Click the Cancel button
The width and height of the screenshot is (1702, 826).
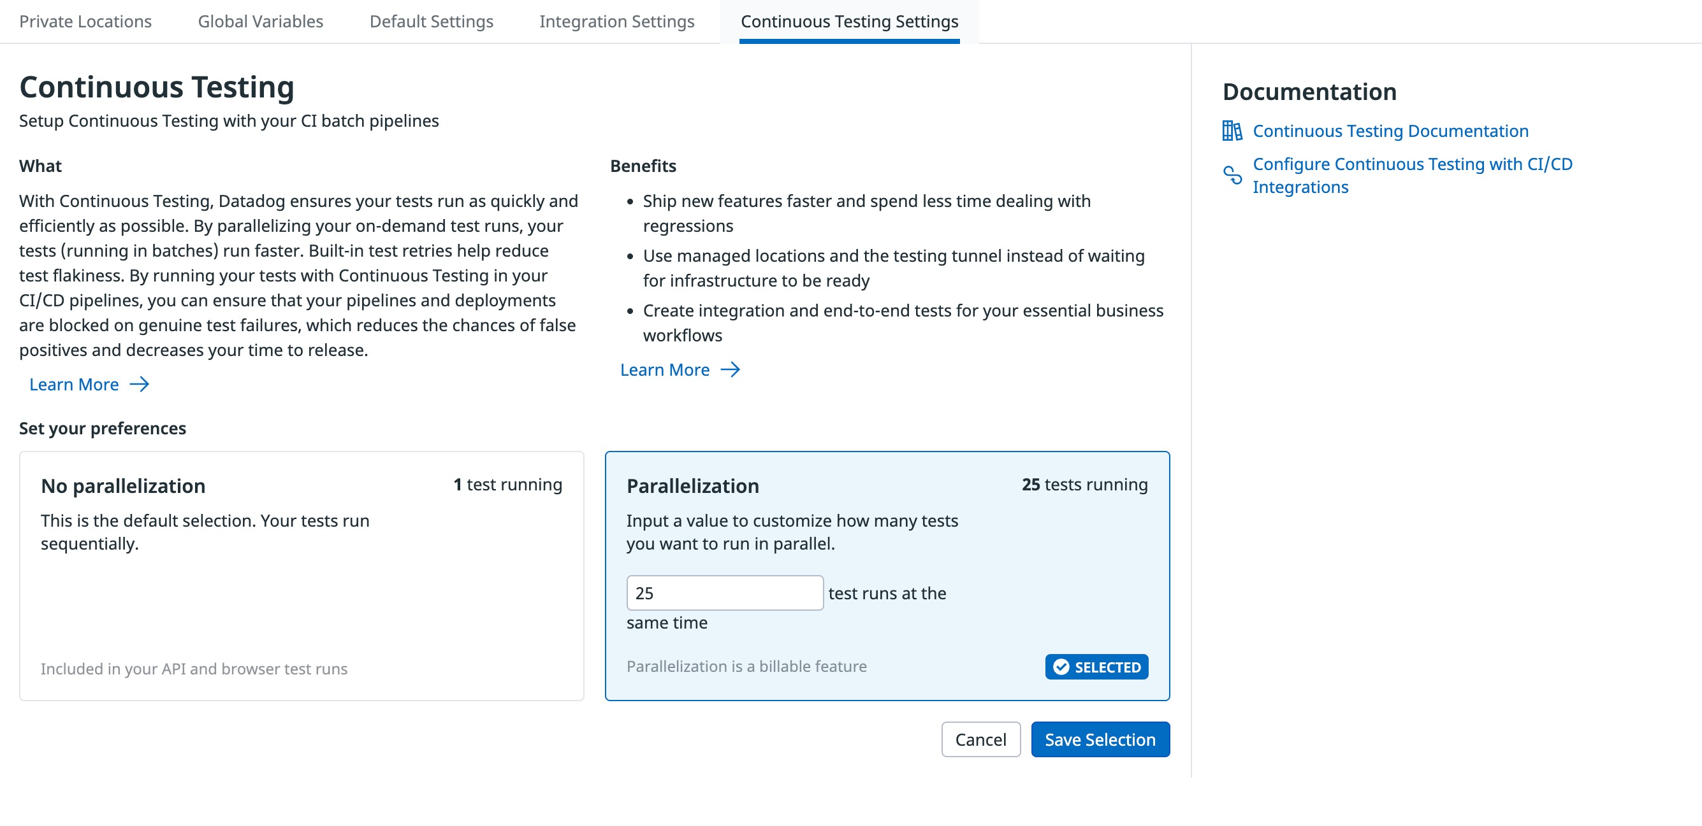(980, 739)
